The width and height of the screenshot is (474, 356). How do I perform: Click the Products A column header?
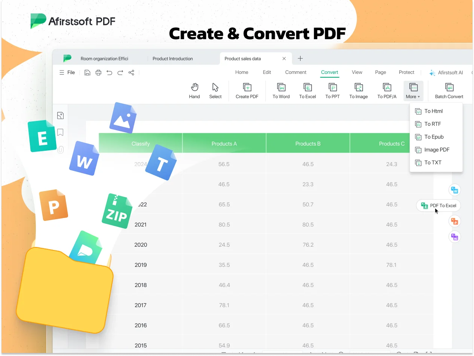(224, 144)
